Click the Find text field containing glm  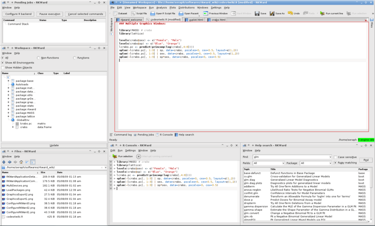[291, 157]
